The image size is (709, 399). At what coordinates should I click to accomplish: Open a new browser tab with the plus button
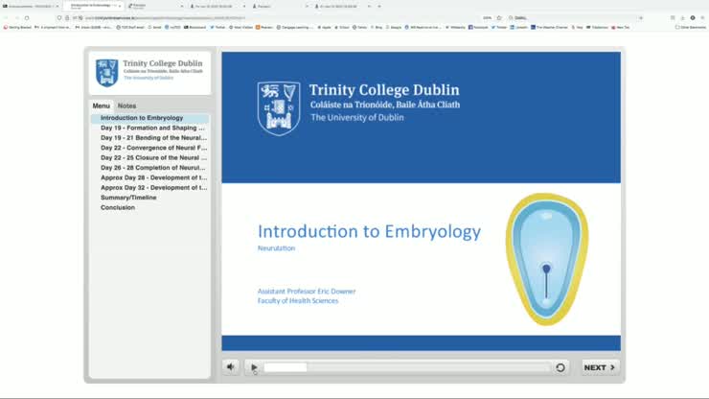(x=378, y=7)
